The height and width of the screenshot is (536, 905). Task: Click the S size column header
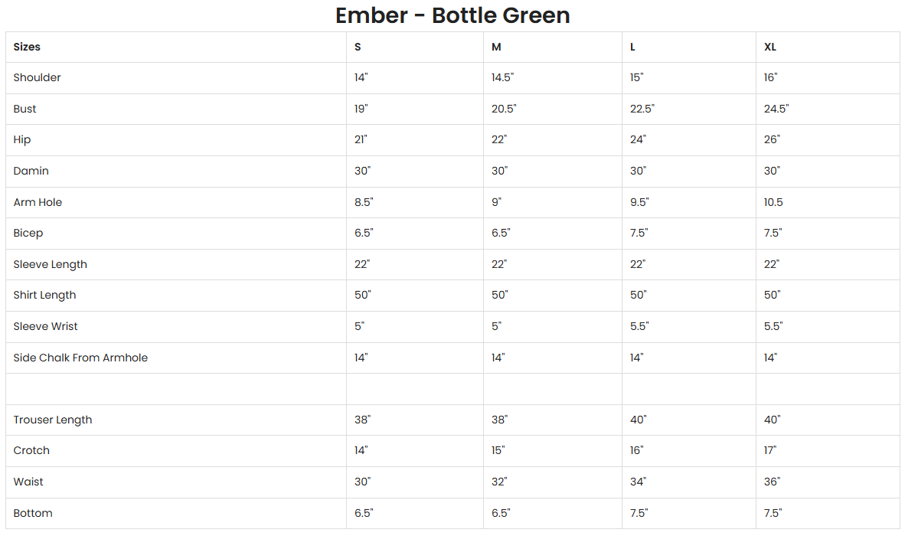pyautogui.click(x=358, y=47)
